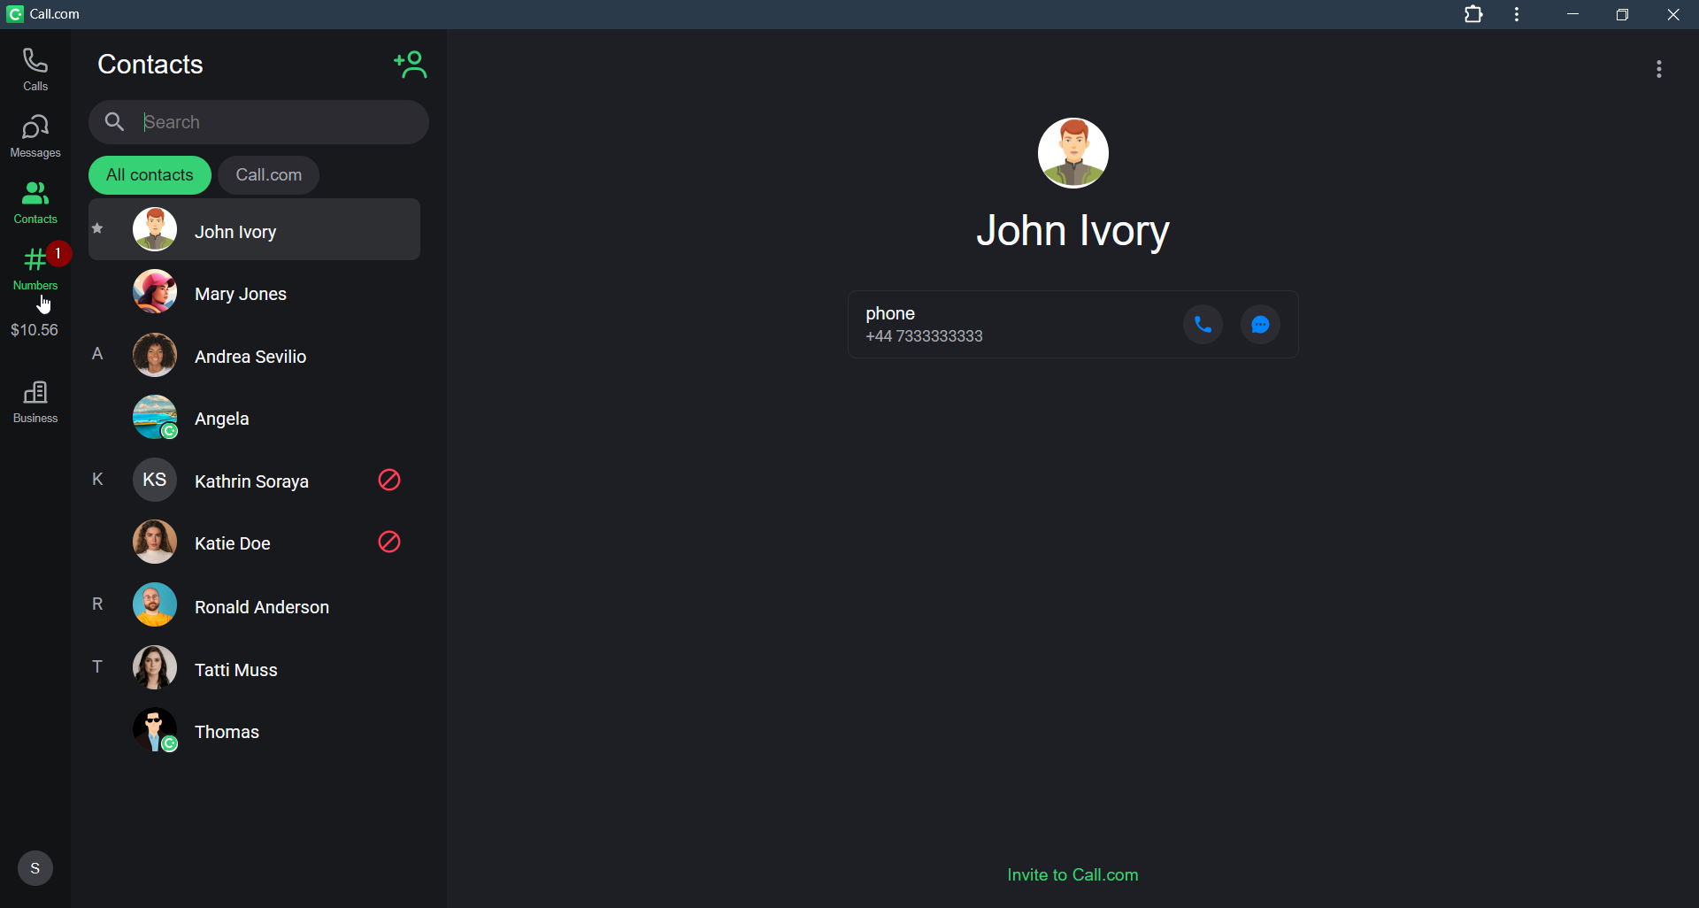Click blocked icon next to Katie Doe
1699x908 pixels.
389,542
